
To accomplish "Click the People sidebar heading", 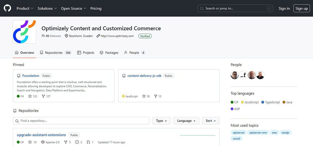I will (236, 65).
